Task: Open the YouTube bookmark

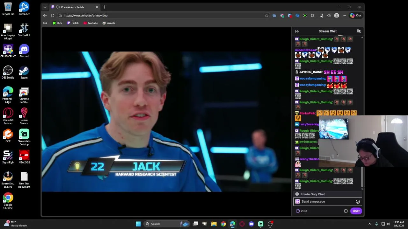Action: [91, 23]
